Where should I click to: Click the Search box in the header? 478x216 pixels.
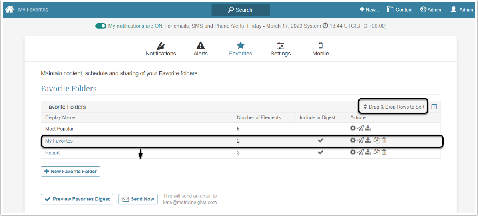click(241, 10)
